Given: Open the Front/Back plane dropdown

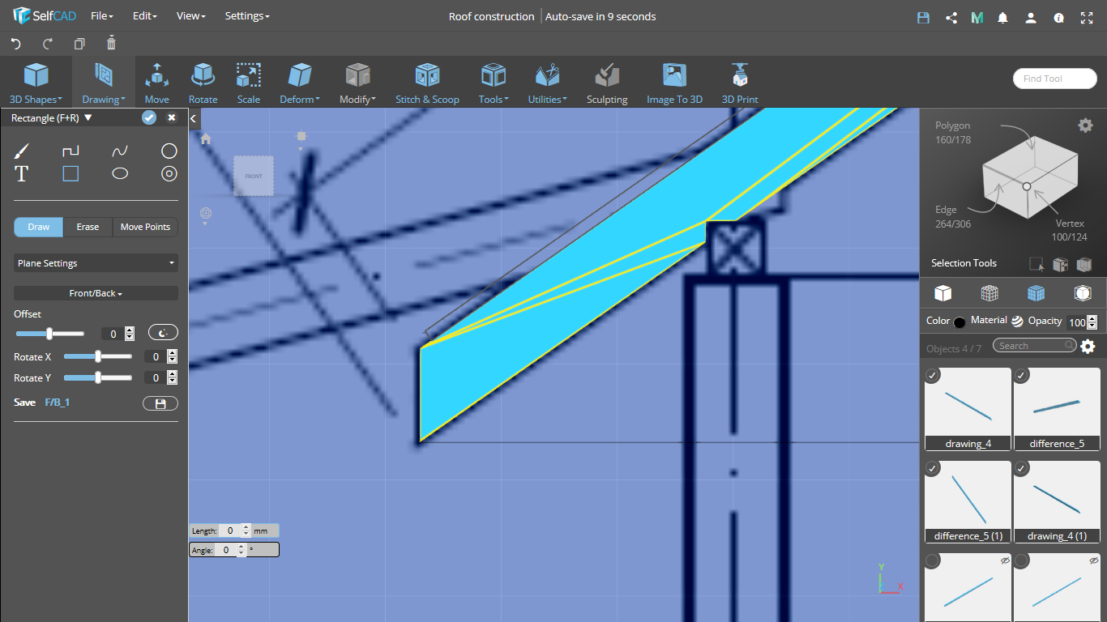Looking at the screenshot, I should (x=96, y=293).
